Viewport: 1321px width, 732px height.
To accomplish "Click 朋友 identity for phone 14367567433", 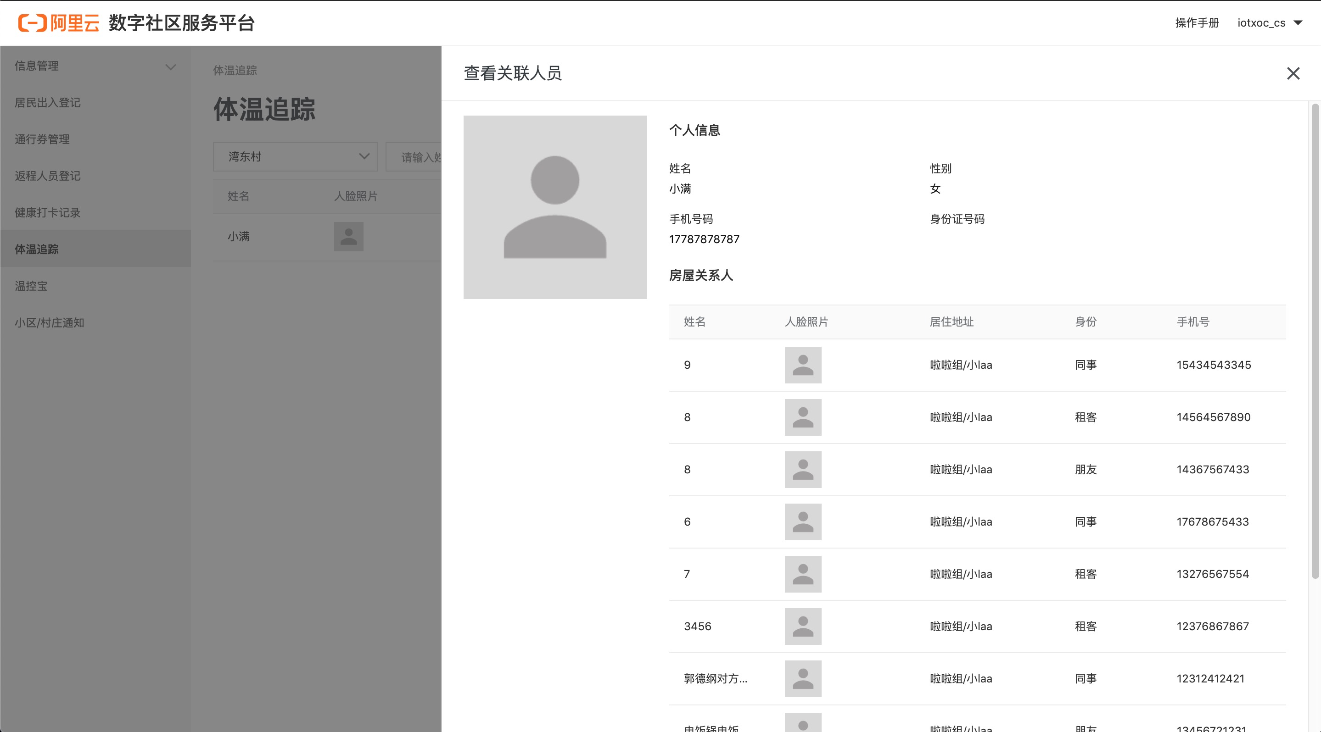I will coord(1086,470).
